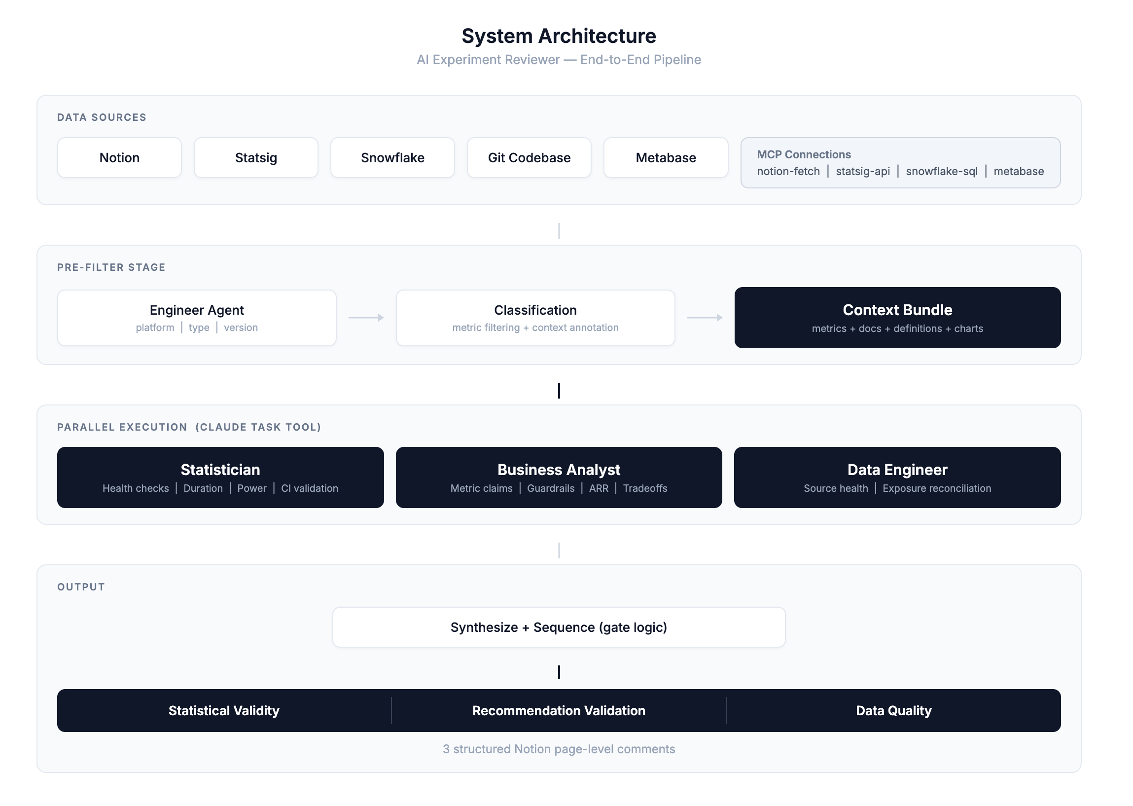
Task: Click the Engineer Agent box
Action: click(197, 318)
